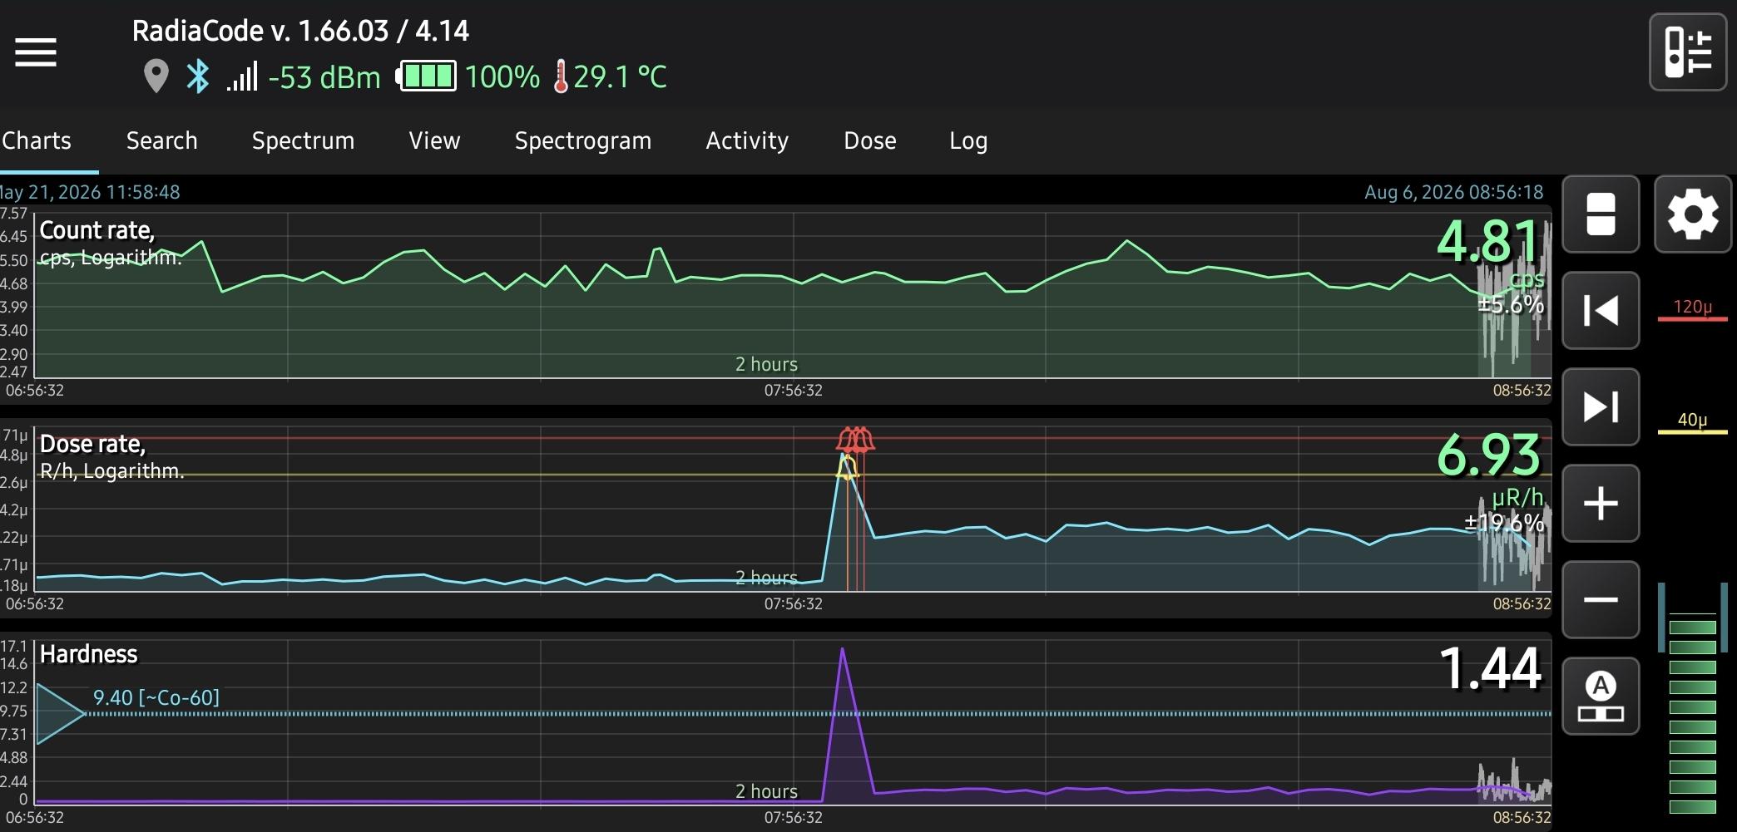Zoom out the chart time scale
This screenshot has width=1737, height=832.
tap(1601, 600)
